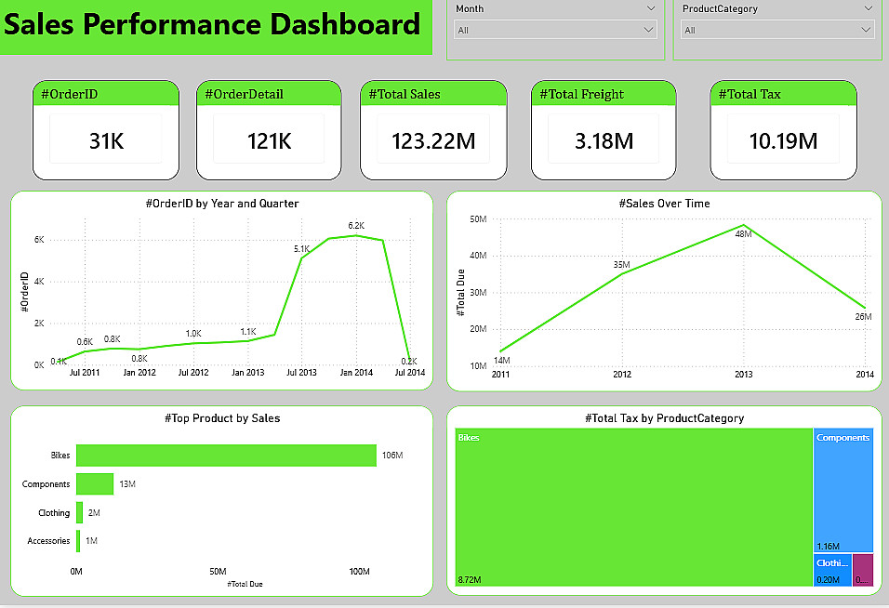Select the purple Accessories treemap tile
This screenshot has width=889, height=608.
[862, 570]
